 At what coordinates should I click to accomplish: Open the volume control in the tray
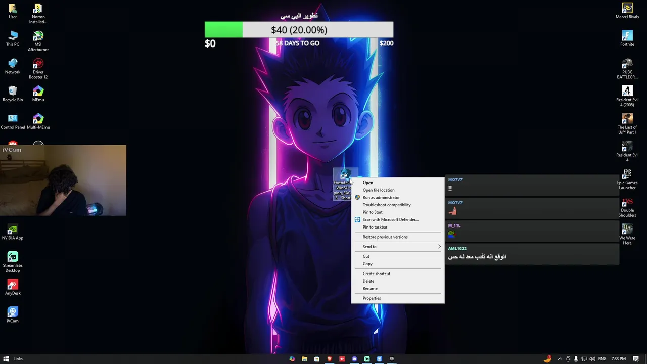[x=592, y=359]
